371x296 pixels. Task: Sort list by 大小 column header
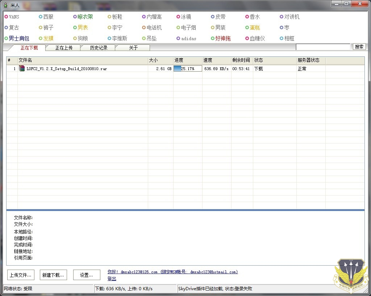[161, 60]
